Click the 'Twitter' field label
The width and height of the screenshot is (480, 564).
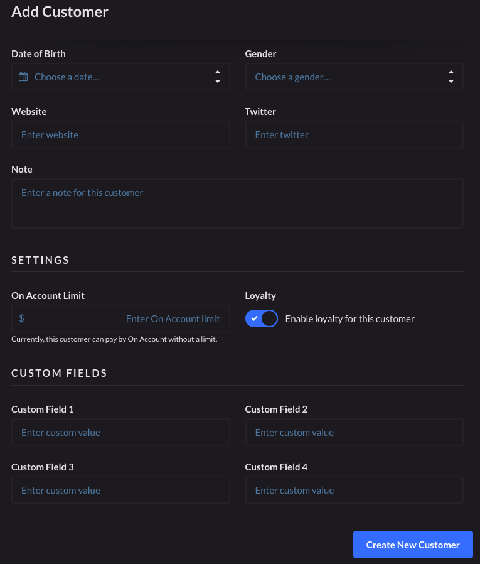(x=260, y=112)
